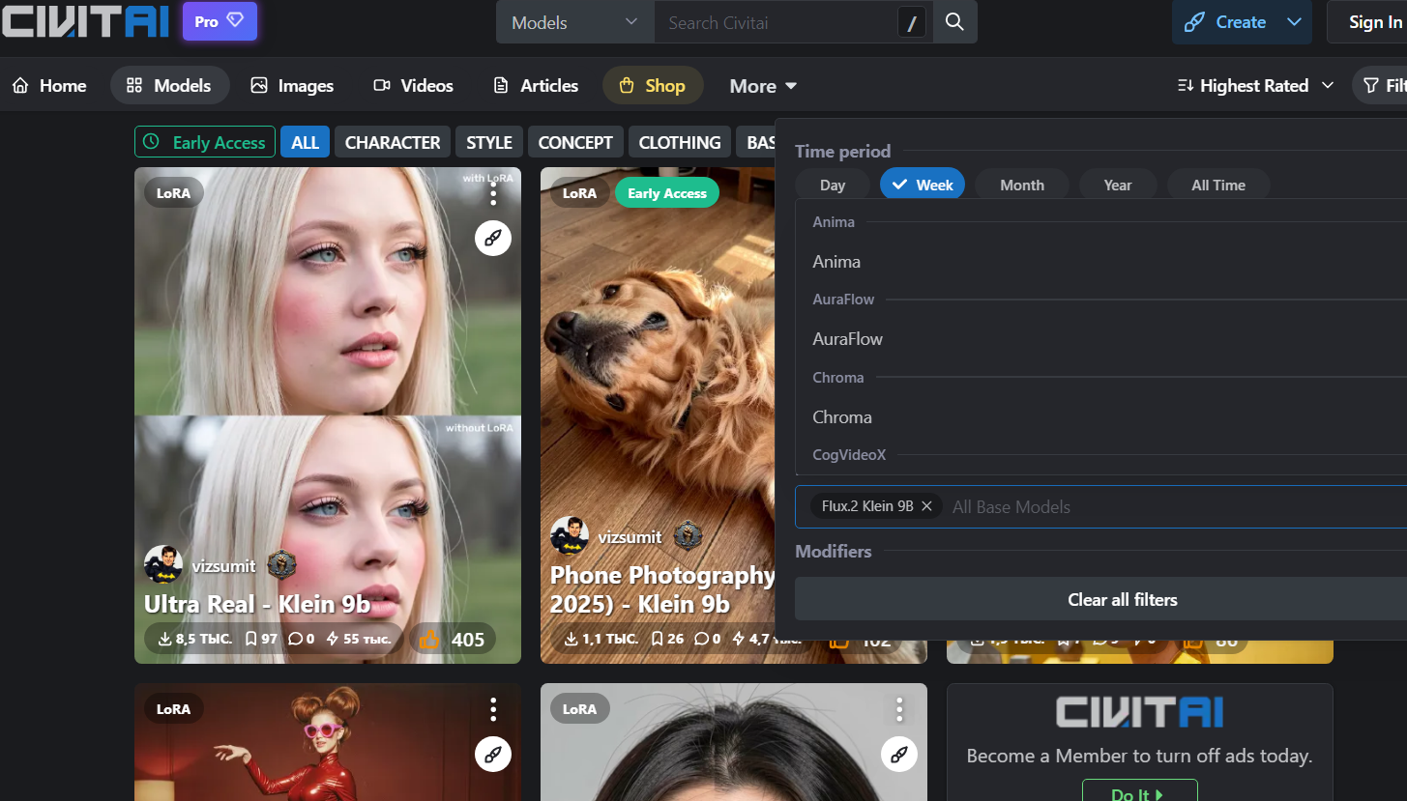Expand the Create dropdown chevron

[x=1294, y=22]
